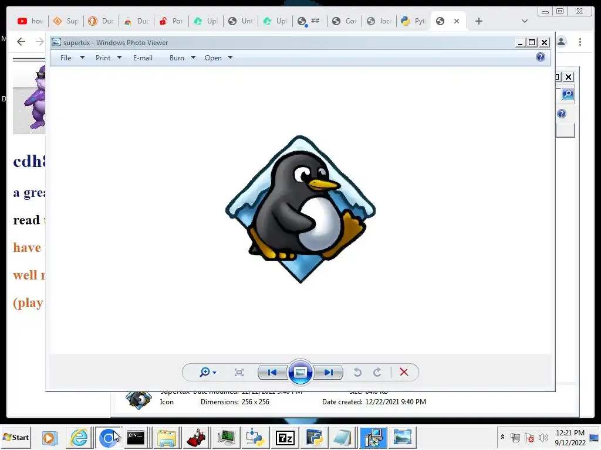601x450 pixels.
Task: Show hidden system tray icons
Action: click(x=502, y=437)
